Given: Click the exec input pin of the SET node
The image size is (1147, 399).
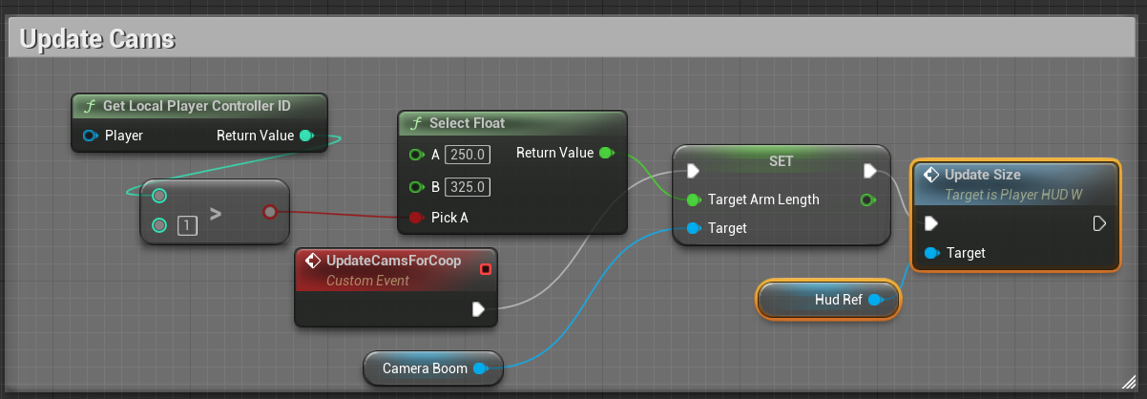Looking at the screenshot, I should 694,171.
